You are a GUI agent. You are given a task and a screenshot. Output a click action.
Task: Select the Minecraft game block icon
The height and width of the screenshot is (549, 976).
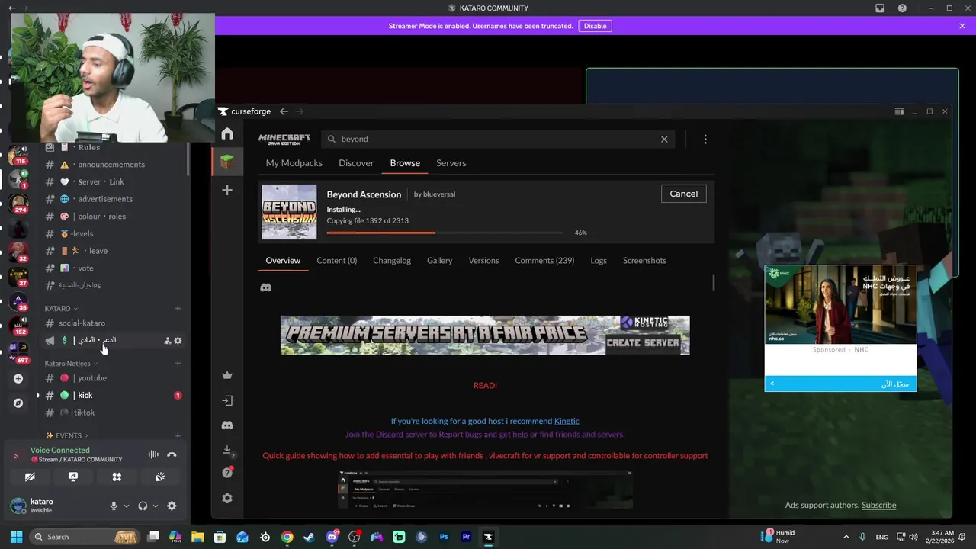point(227,161)
